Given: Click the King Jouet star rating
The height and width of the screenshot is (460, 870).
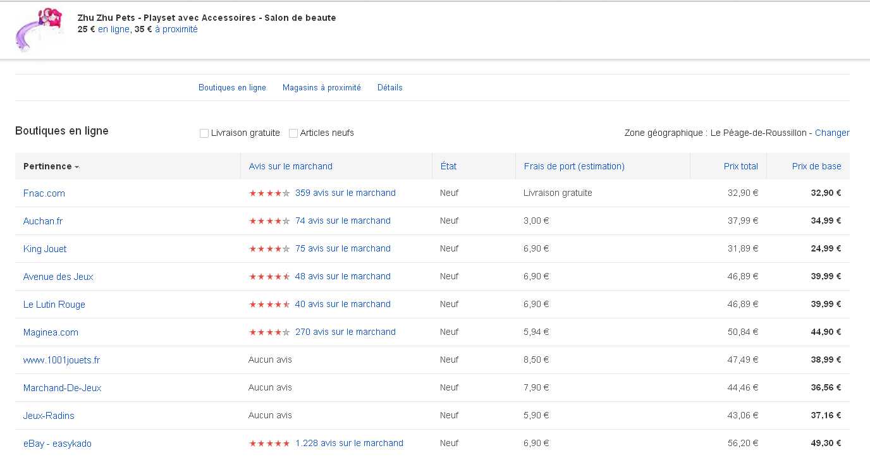Looking at the screenshot, I should 269,249.
